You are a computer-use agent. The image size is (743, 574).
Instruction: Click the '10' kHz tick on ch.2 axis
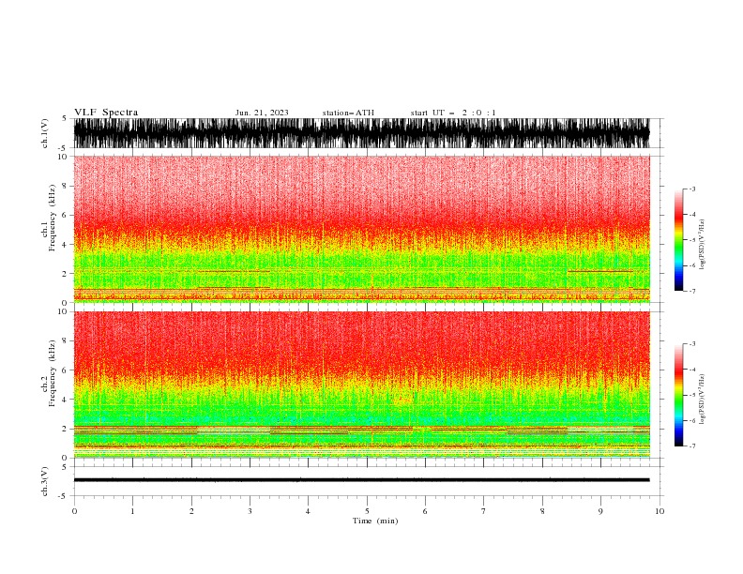(x=63, y=311)
